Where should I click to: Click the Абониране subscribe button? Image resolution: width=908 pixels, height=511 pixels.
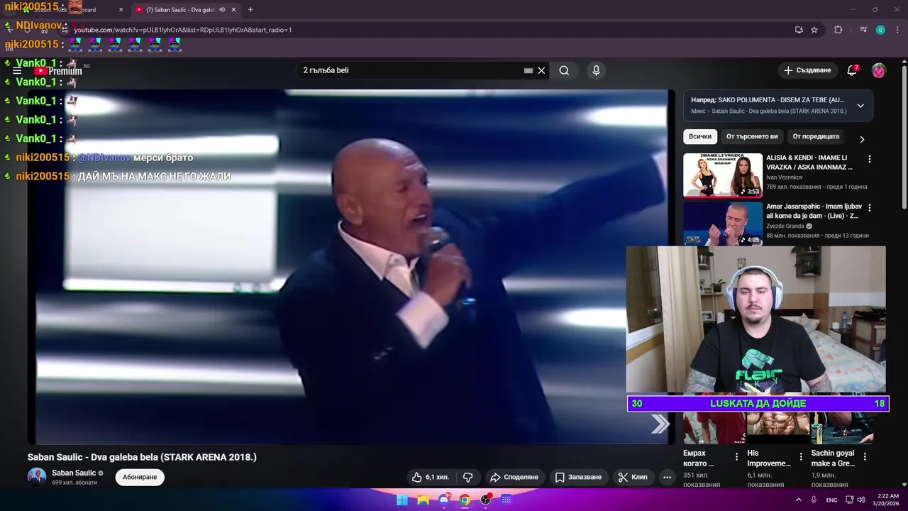point(140,477)
